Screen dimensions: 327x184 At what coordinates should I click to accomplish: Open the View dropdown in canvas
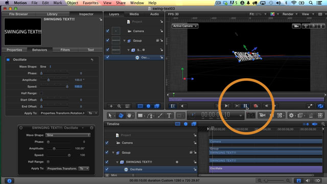pos(308,14)
